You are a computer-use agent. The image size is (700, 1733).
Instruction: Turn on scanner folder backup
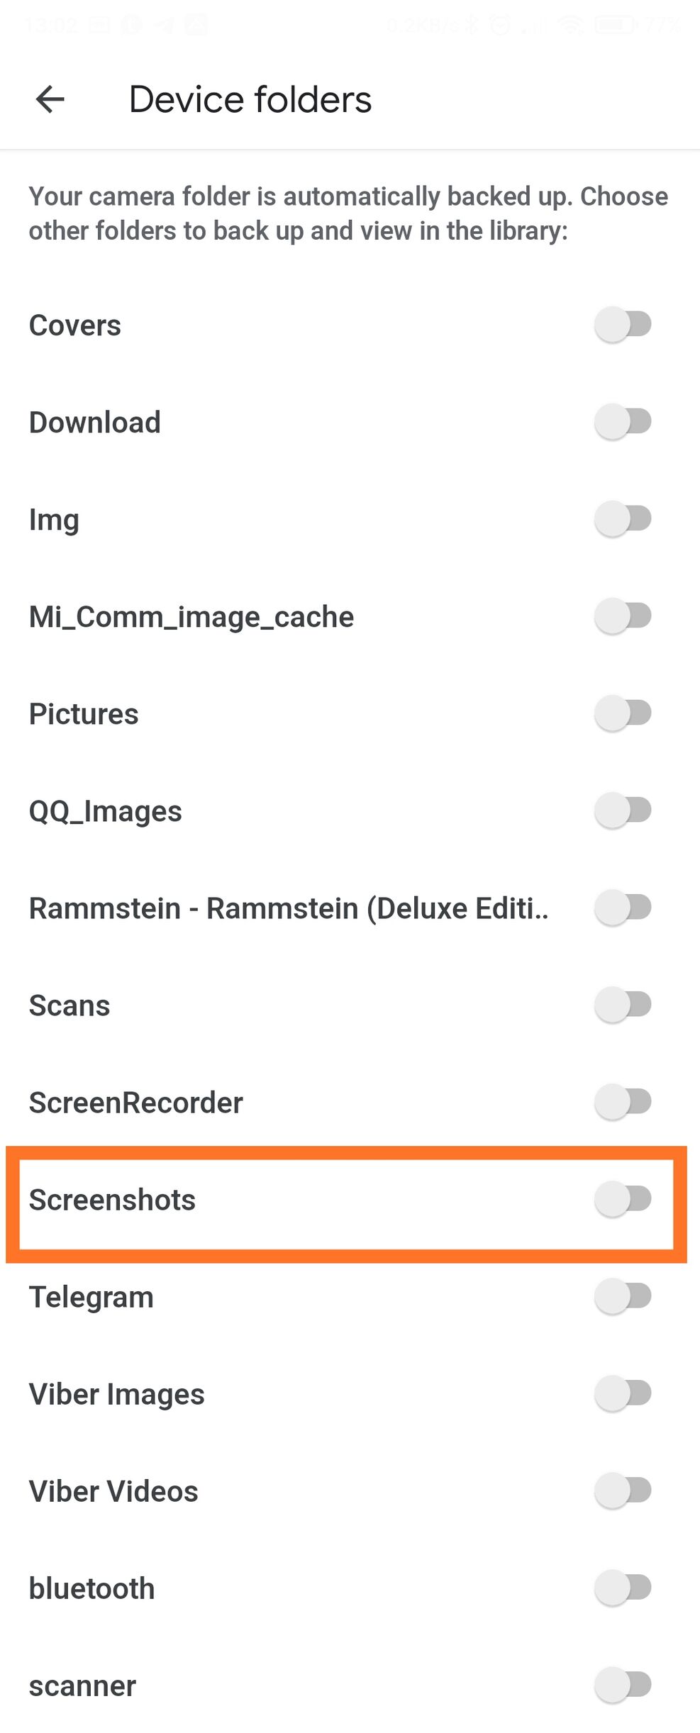pyautogui.click(x=623, y=1685)
